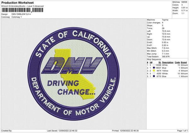Click the 'Right:' 72.6 mm value
Screen dimensions: 189x133
pyautogui.click(x=166, y=34)
